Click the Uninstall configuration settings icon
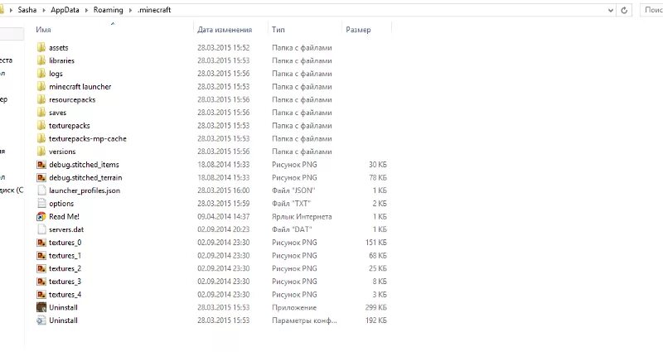The image size is (663, 352). tap(41, 321)
